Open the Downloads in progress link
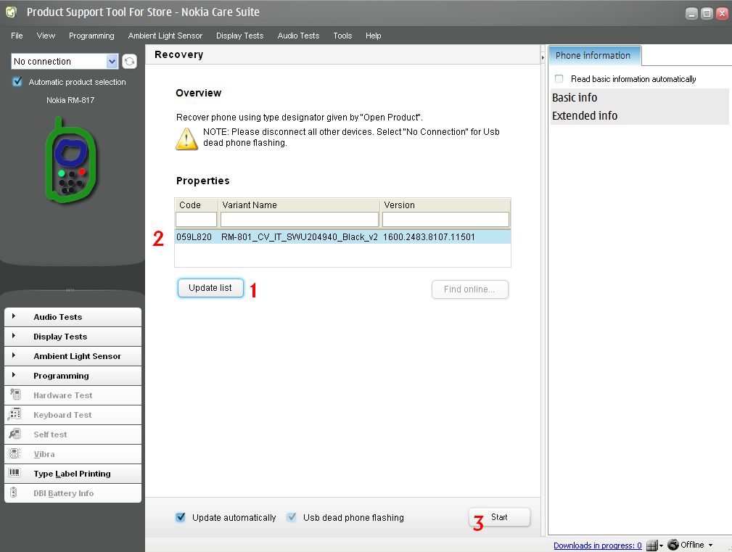The width and height of the screenshot is (732, 552). coord(597,545)
